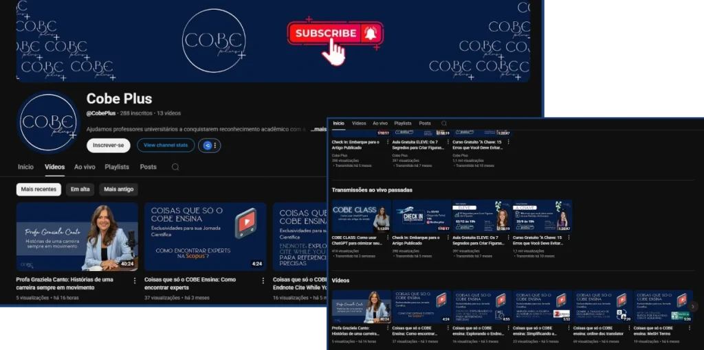
Task: Click the 'View channel stats' button
Action: [x=166, y=145]
